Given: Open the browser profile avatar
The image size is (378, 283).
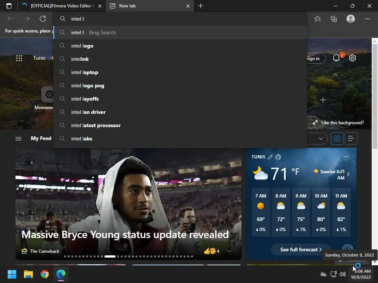Looking at the screenshot, I should [x=351, y=19].
